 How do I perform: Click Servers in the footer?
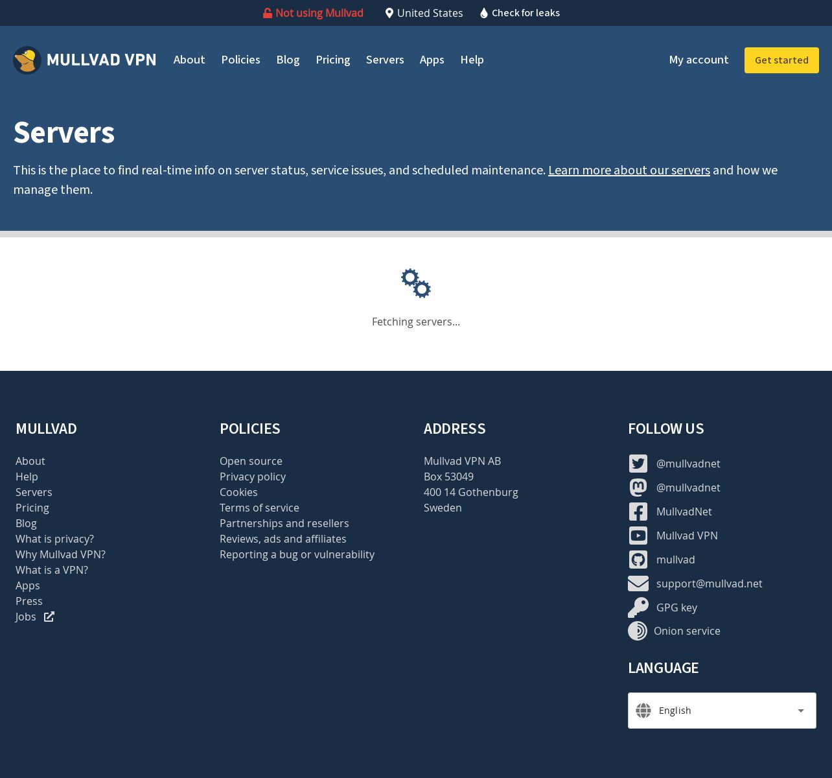click(x=34, y=492)
